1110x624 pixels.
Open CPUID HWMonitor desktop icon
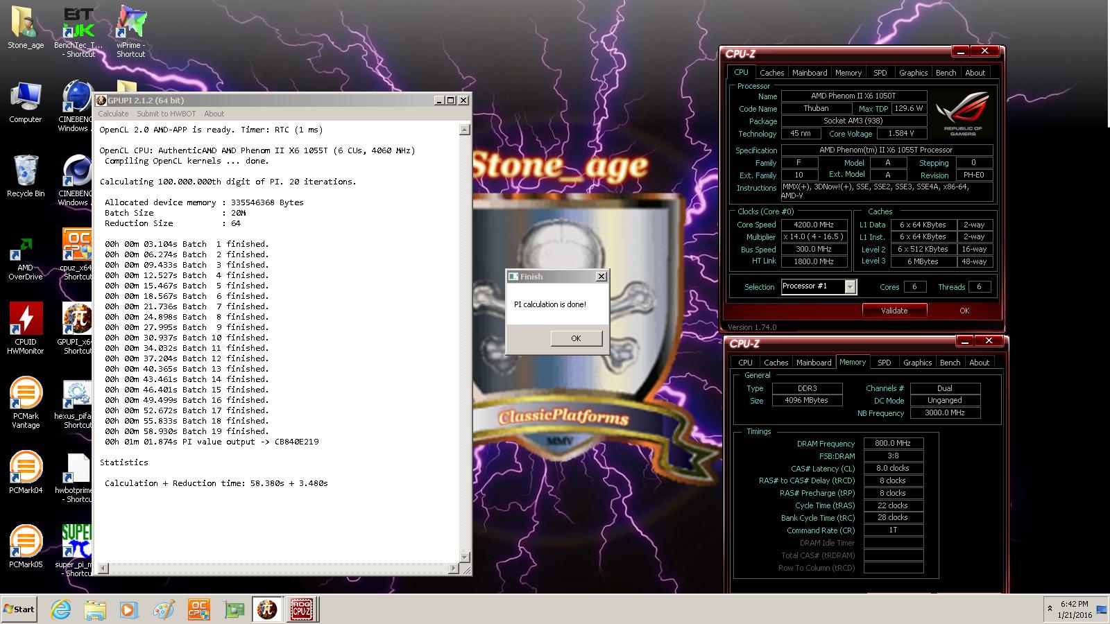click(x=26, y=329)
